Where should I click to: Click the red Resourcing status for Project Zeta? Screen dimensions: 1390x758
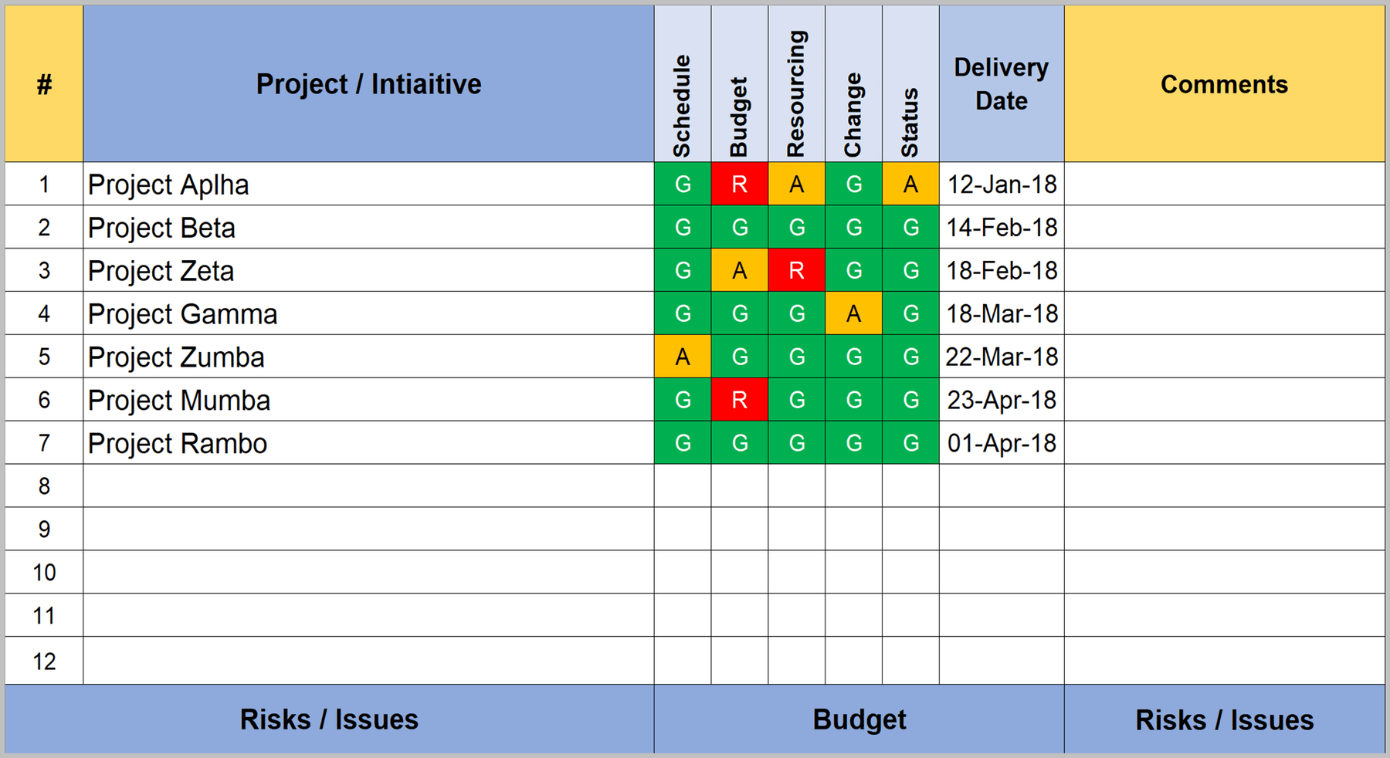796,270
